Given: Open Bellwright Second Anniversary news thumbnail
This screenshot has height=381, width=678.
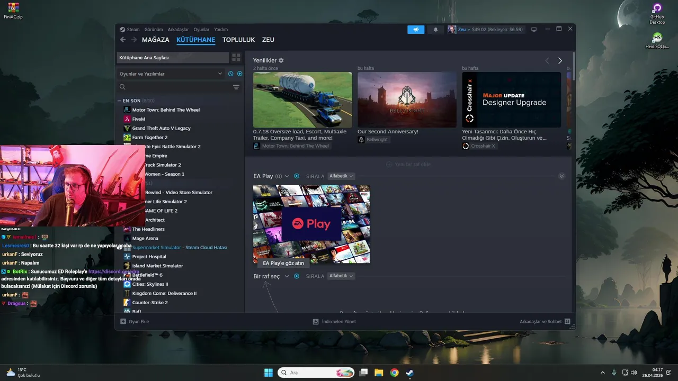Looking at the screenshot, I should click(407, 99).
